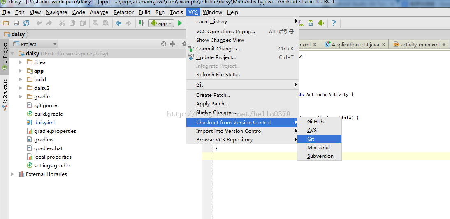The width and height of the screenshot is (450, 219).
Task: Expand the .idea folder arrow
Action: click(x=21, y=62)
